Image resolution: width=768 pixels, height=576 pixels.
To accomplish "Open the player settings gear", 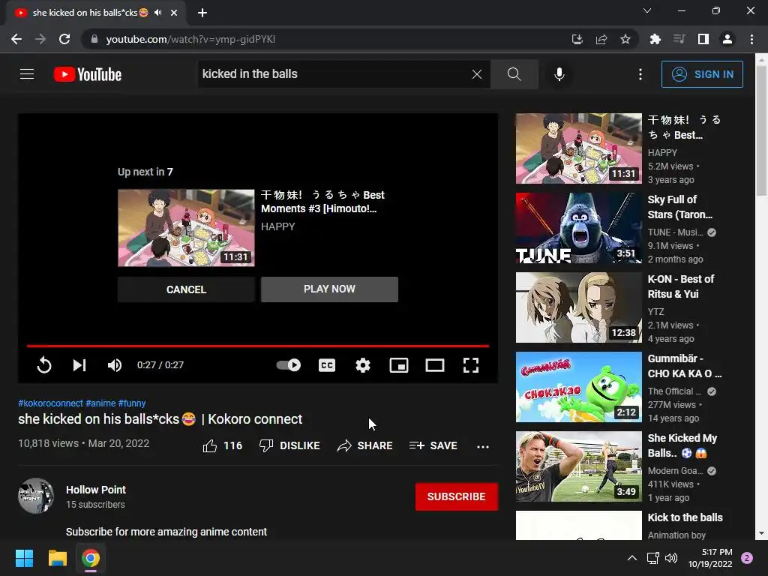I will coord(363,365).
